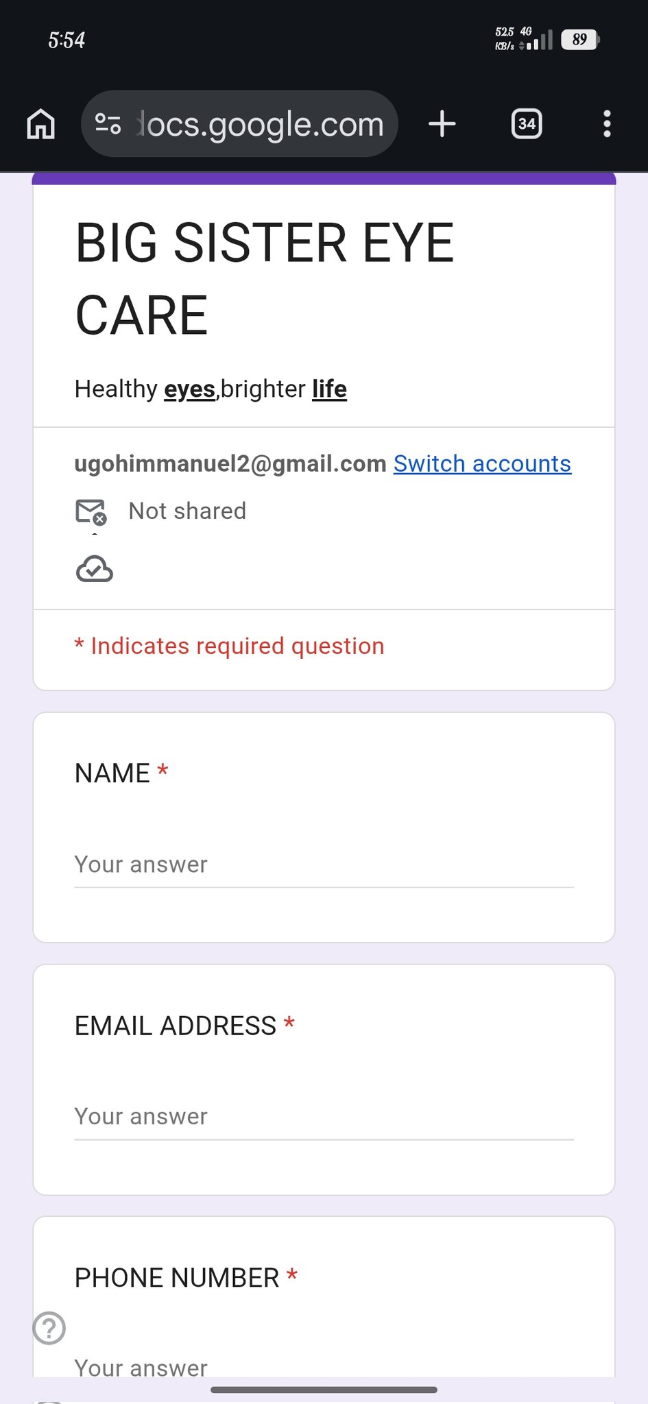This screenshot has width=648, height=1404.
Task: Tap the 'Not shared' status text
Action: coord(187,511)
